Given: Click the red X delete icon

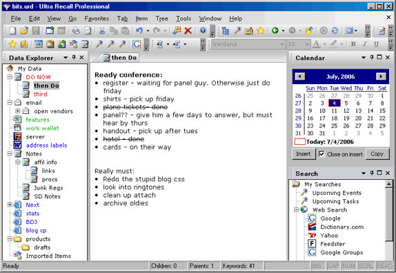Looking at the screenshot, I should [188, 31].
